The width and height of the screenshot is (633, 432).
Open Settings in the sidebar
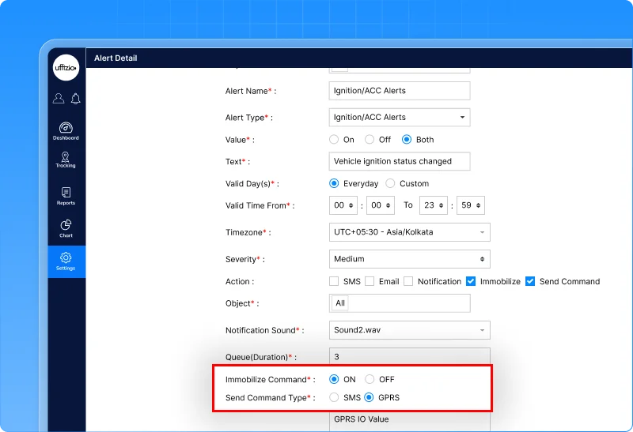point(66,261)
